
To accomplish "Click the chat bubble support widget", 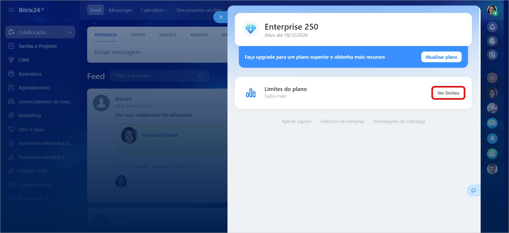I will pos(474,190).
